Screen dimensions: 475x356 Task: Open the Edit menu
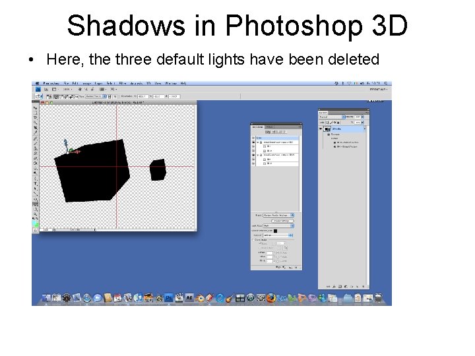(75, 83)
